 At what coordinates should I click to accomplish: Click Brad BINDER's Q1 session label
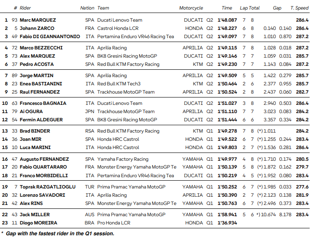[x=209, y=131]
